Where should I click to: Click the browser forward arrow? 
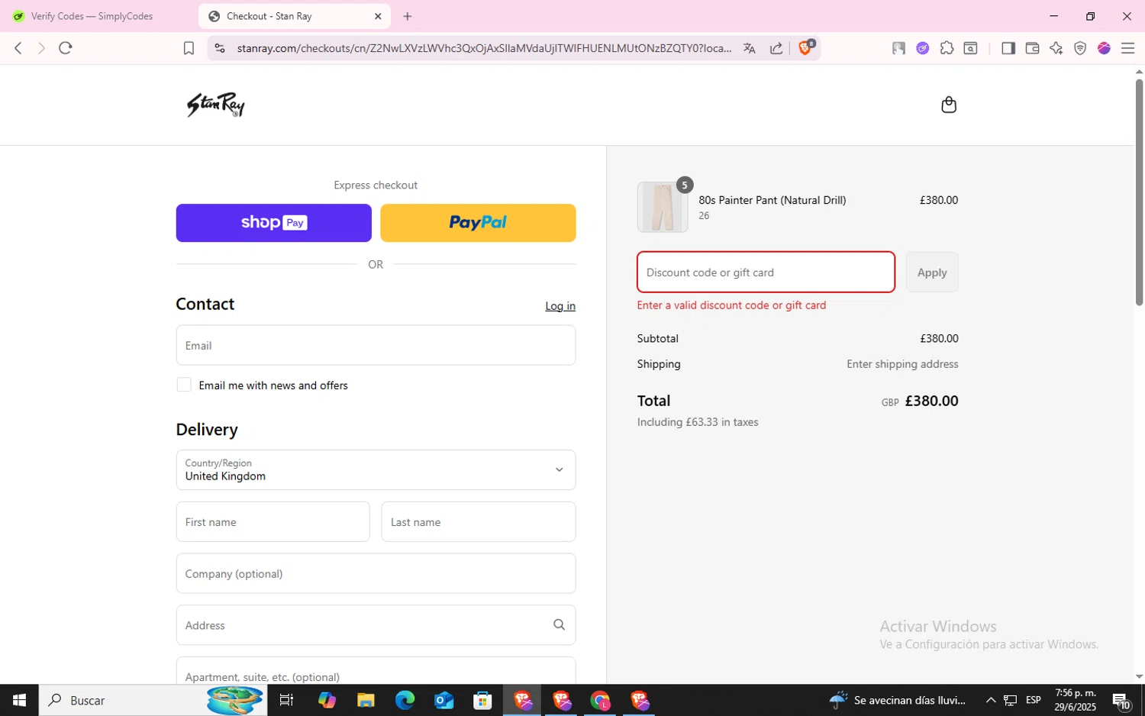click(41, 48)
